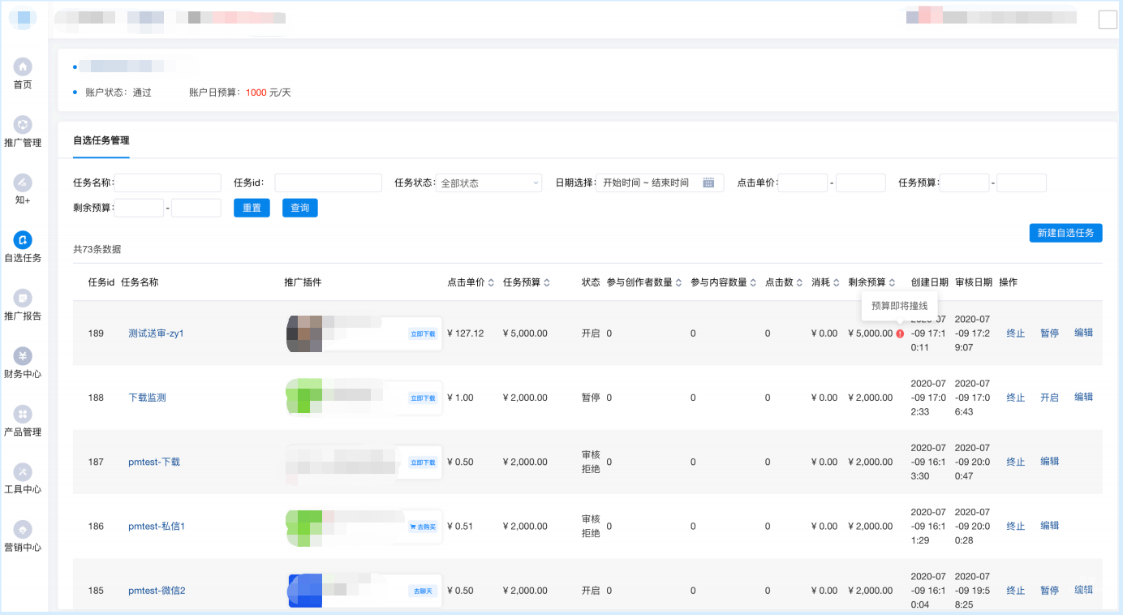Open the 测试送审-zy1 task link
The image size is (1123, 615).
coord(154,333)
